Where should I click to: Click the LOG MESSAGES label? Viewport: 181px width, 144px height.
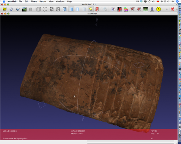coord(10,131)
